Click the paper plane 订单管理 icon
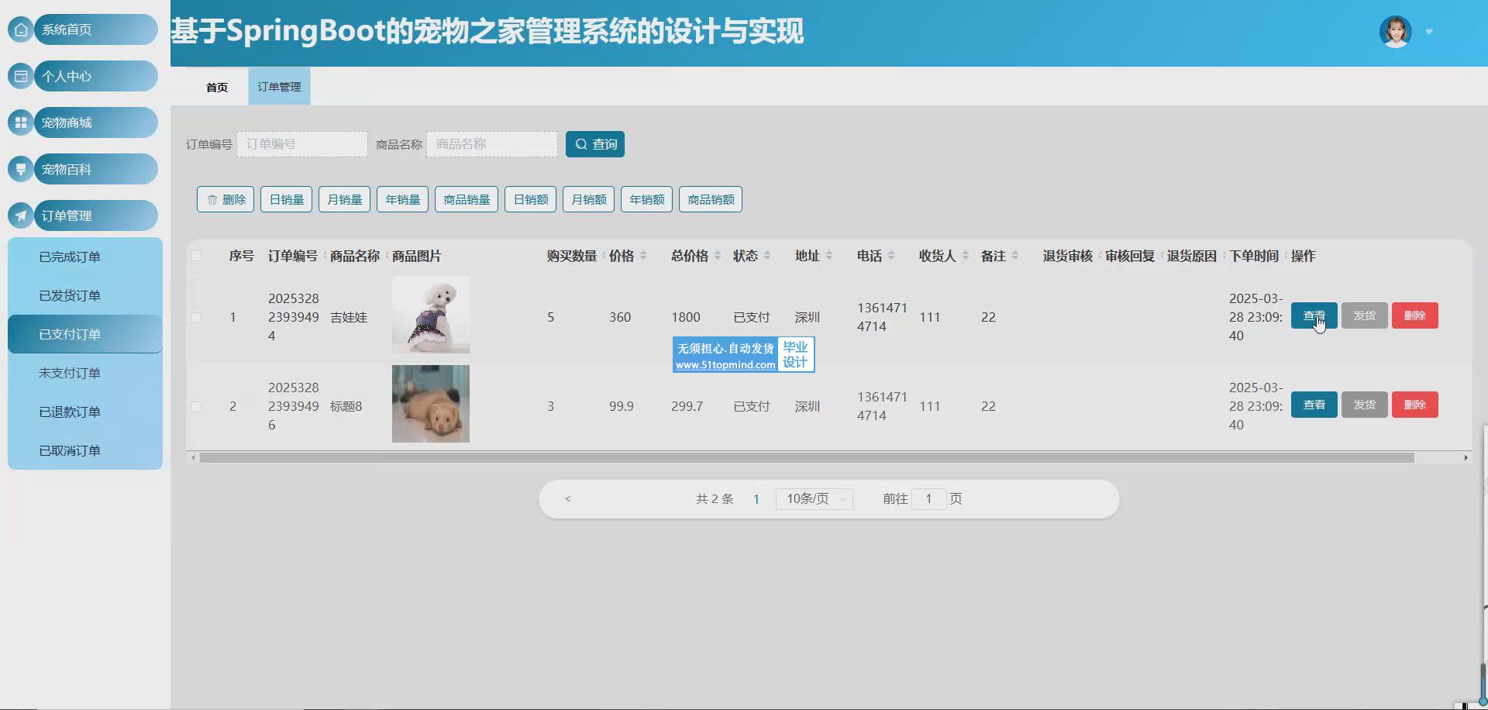The image size is (1488, 710). click(x=21, y=215)
